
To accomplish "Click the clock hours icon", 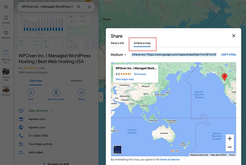I will 21,111.
